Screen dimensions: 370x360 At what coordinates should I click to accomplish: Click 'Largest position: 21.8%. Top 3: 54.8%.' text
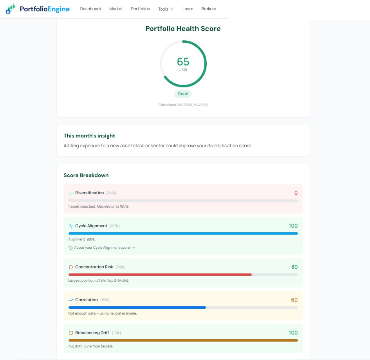[x=98, y=280]
